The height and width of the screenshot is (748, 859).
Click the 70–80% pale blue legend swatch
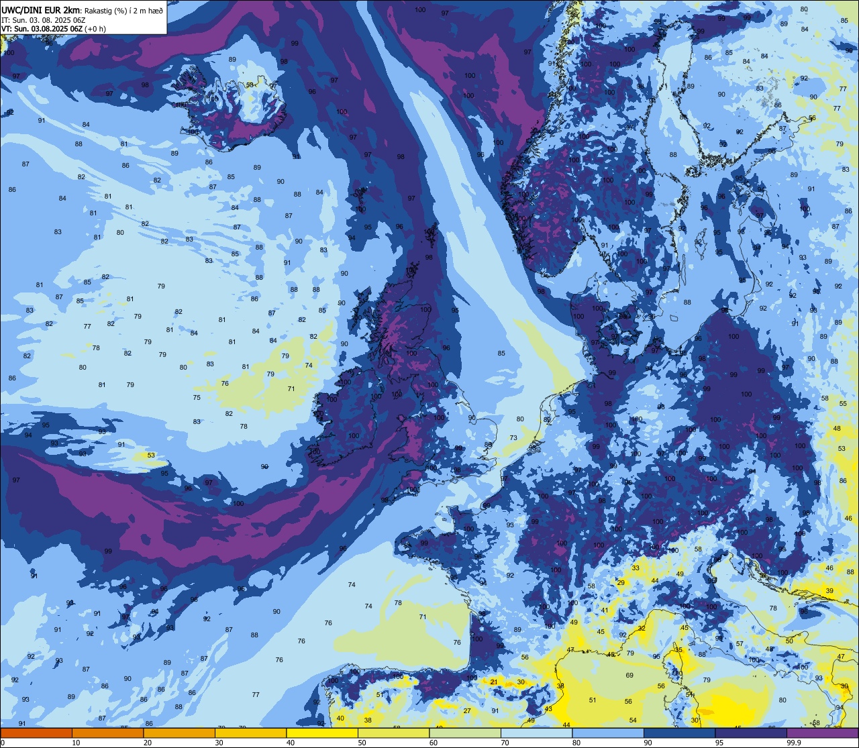pyautogui.click(x=536, y=733)
